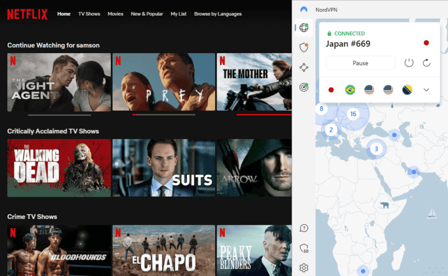Pause the VPN connection
Screen dimensions: 448x276
(x=360, y=63)
